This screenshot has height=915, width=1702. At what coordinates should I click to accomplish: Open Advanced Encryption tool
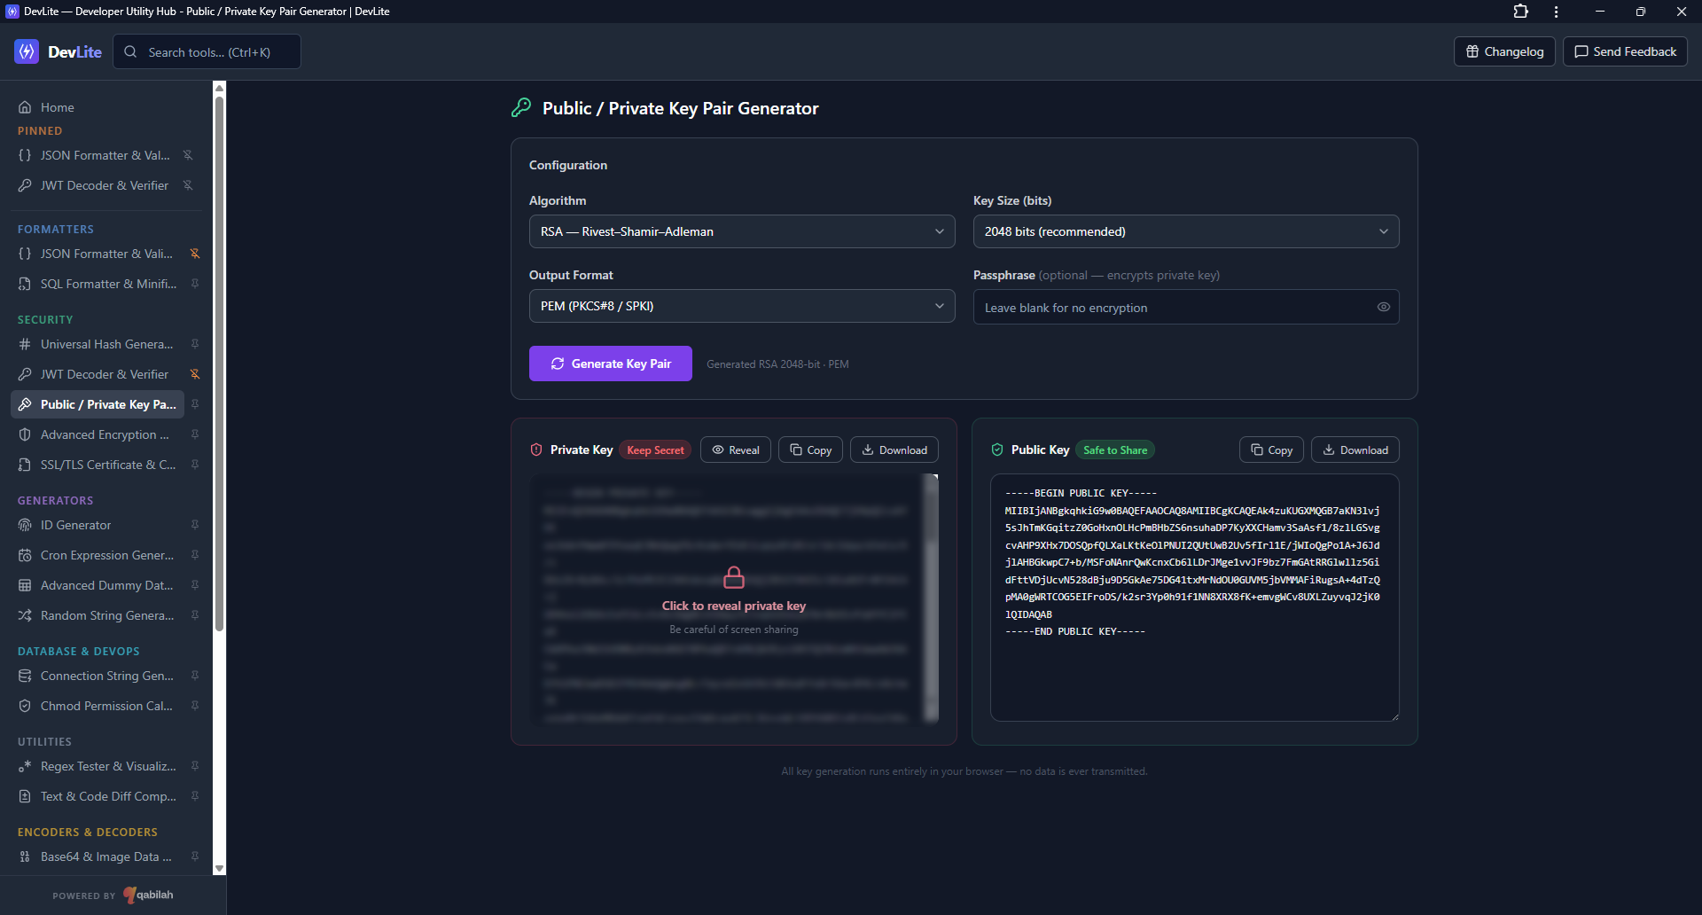click(98, 434)
